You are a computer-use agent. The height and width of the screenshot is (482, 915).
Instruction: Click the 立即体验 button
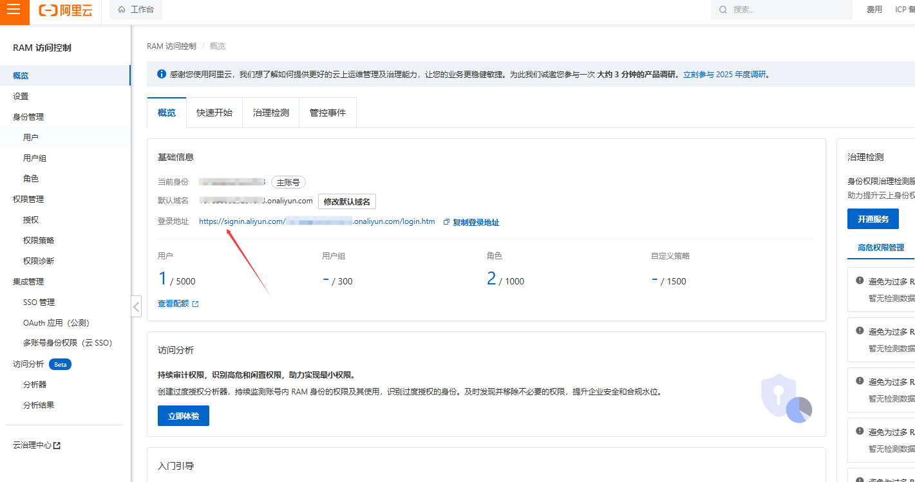click(184, 416)
